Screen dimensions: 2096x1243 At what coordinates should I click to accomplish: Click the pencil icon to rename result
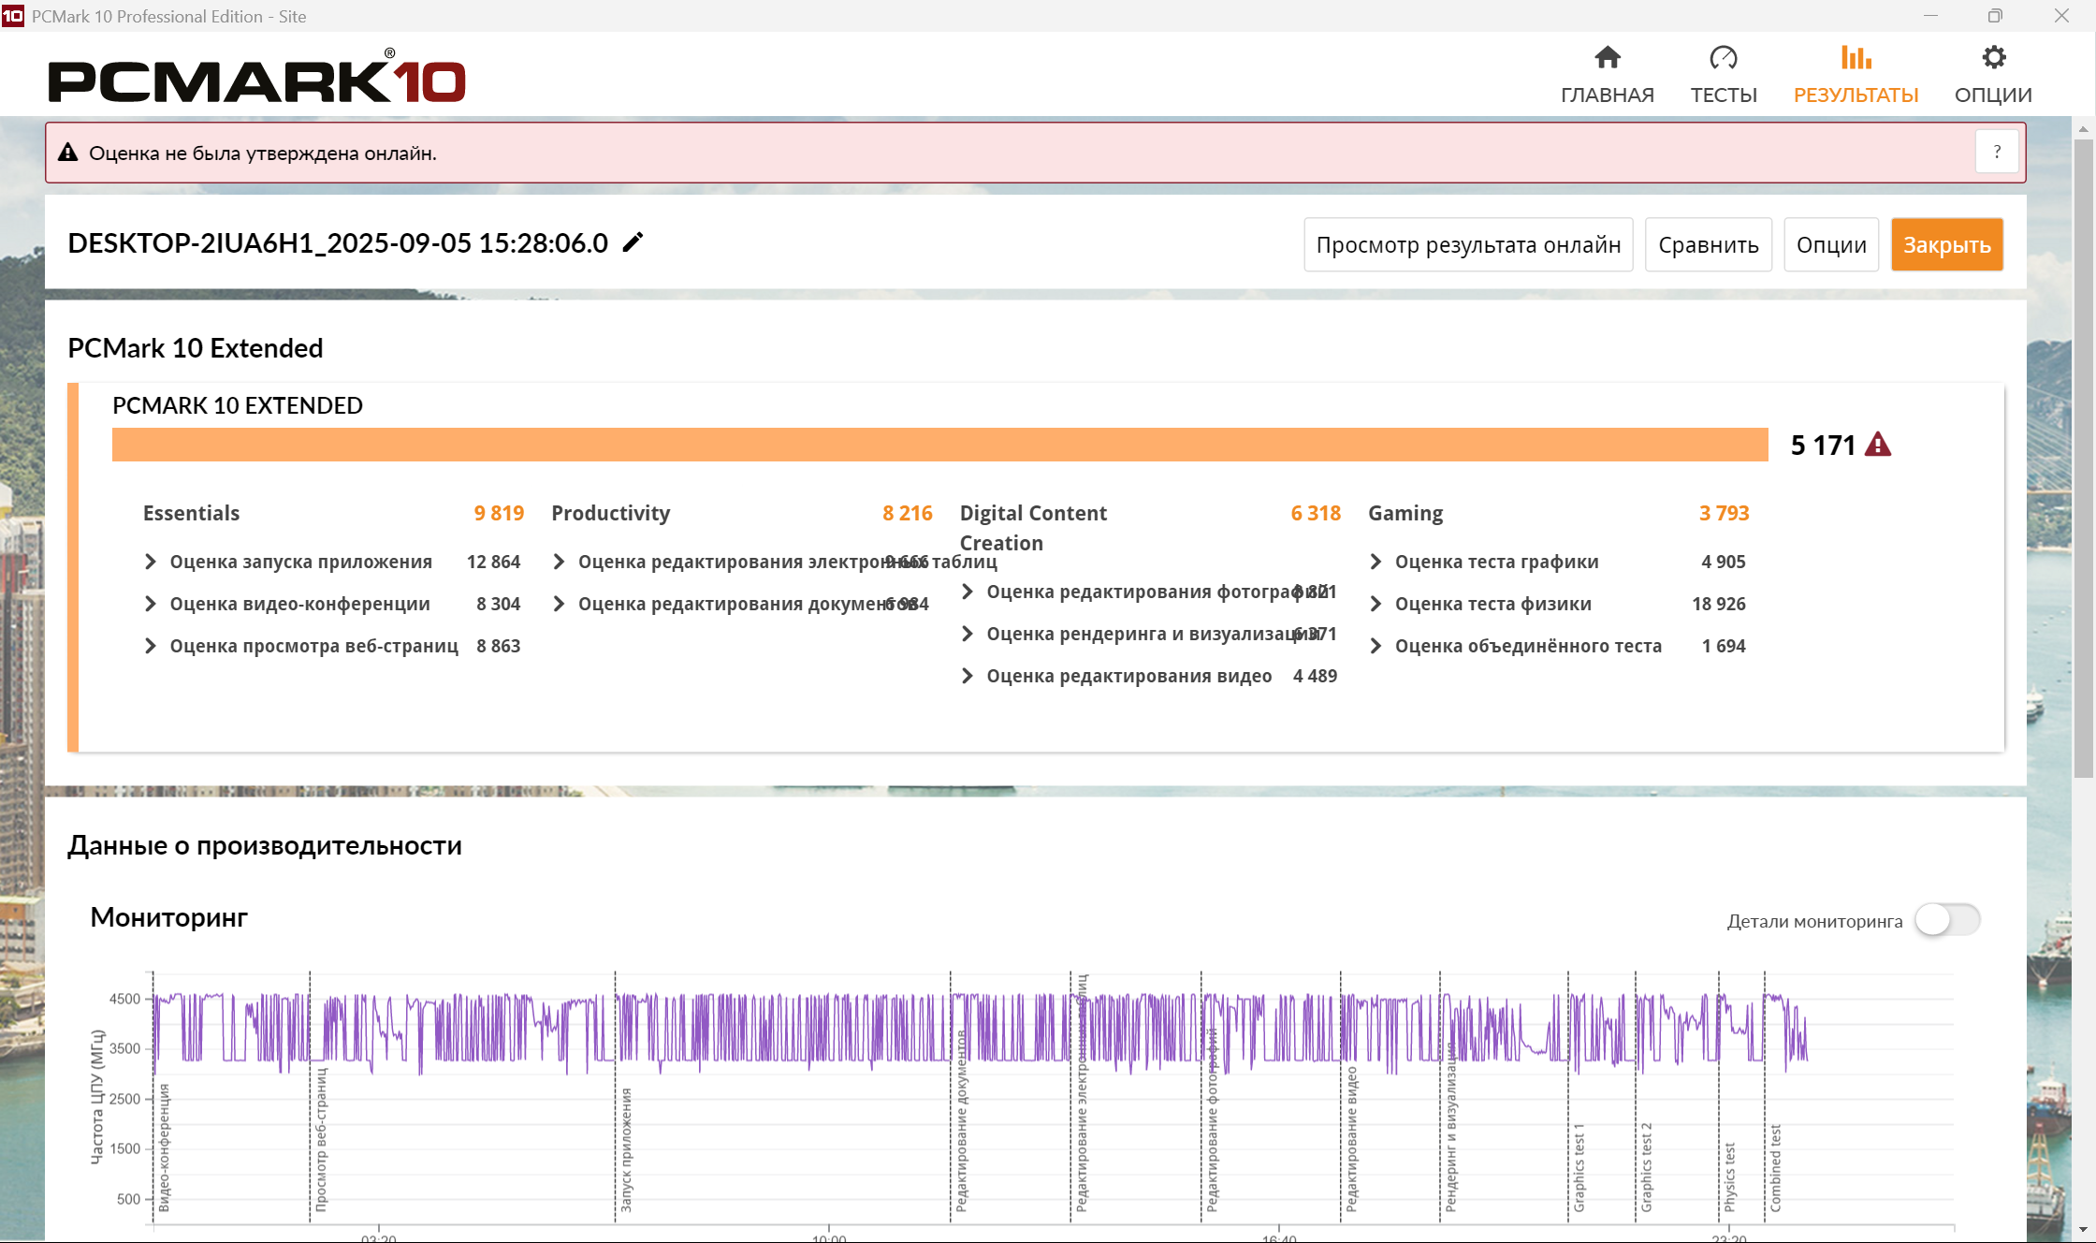click(x=633, y=242)
